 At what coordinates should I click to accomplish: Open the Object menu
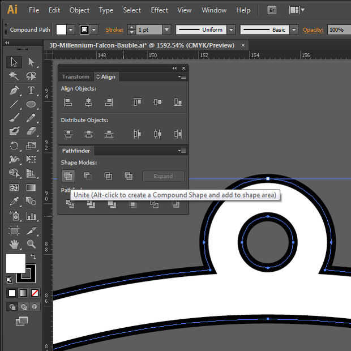point(79,10)
